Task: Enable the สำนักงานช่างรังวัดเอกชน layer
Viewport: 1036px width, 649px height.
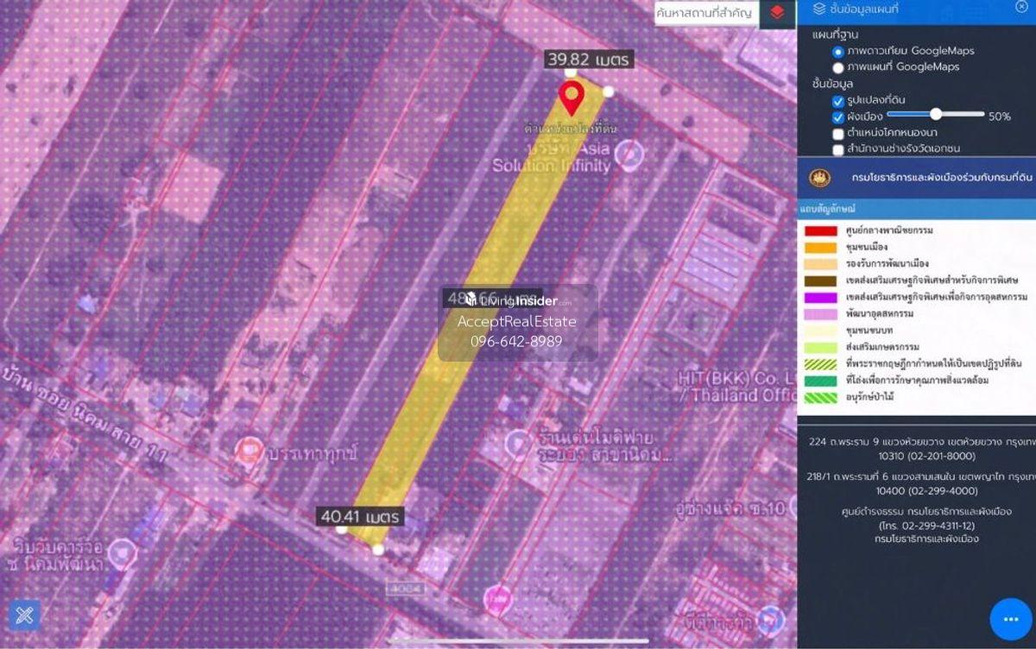Action: click(837, 149)
